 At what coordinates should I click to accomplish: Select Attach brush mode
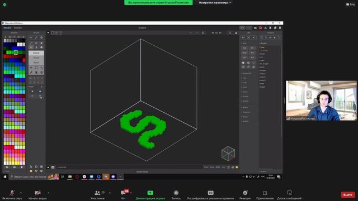(36, 53)
